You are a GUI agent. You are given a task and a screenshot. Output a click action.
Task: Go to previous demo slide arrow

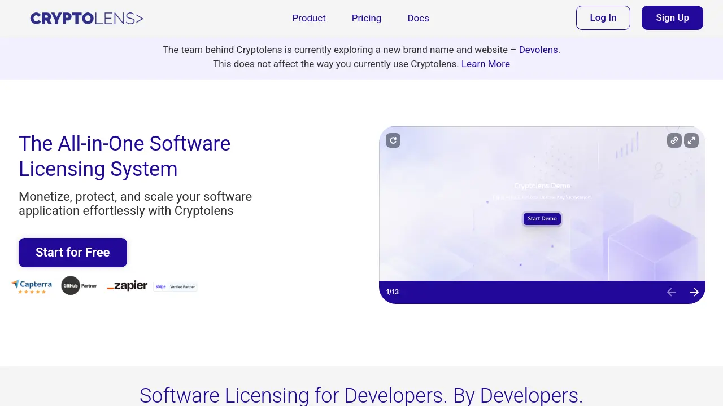click(672, 292)
